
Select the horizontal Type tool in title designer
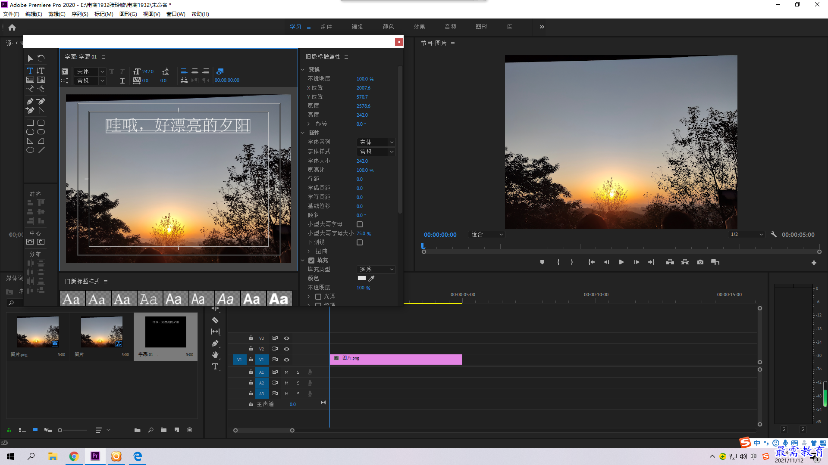coord(30,71)
